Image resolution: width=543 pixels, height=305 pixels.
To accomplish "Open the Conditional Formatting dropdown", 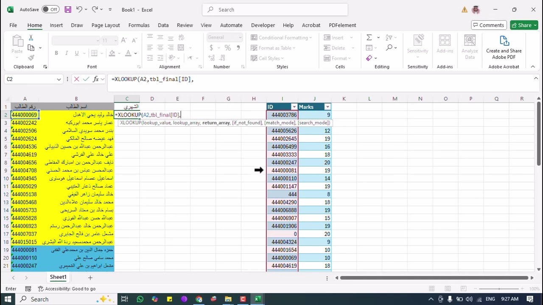I will tap(281, 38).
